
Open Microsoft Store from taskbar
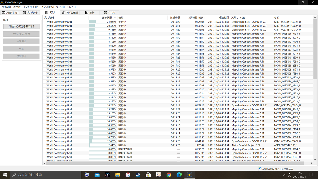(x=148, y=175)
